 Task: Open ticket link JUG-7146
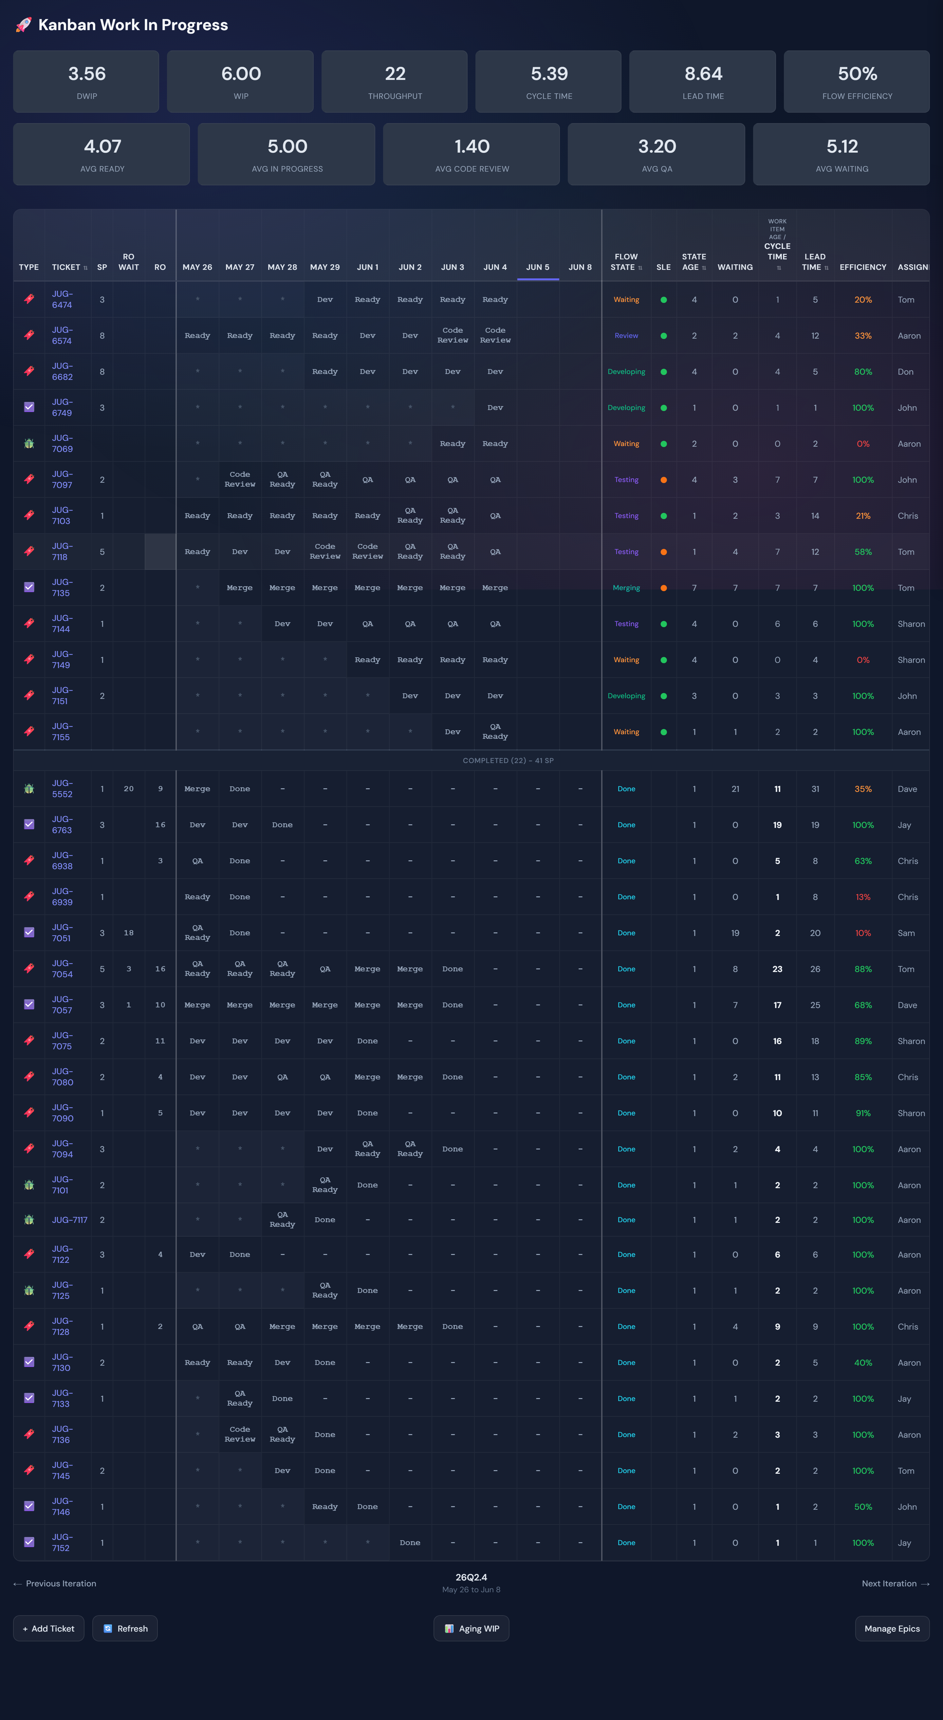[x=63, y=1507]
